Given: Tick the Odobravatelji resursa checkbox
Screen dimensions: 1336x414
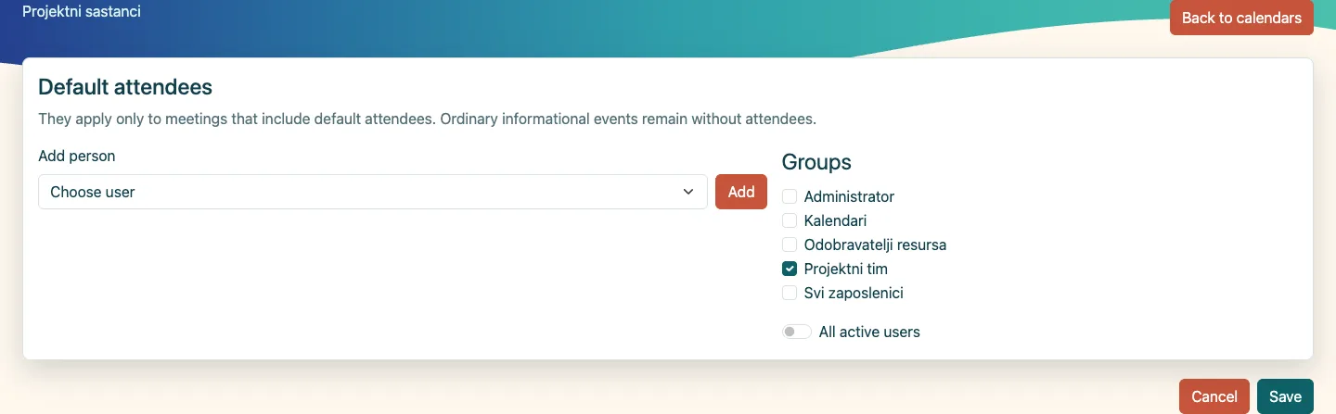Looking at the screenshot, I should tap(790, 245).
